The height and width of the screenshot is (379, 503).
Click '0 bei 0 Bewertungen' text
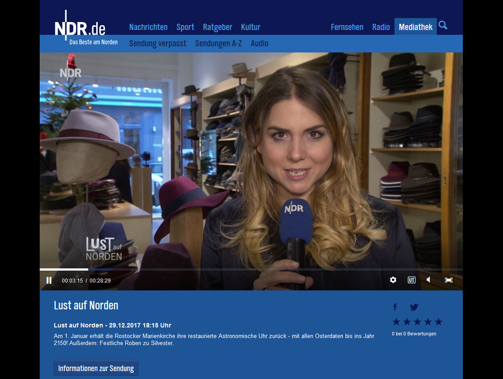(414, 334)
